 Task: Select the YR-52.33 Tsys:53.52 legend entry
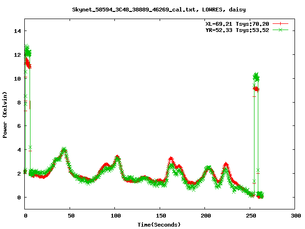tap(237, 30)
